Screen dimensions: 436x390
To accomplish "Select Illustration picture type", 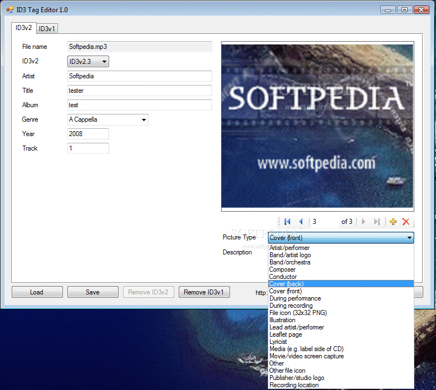I will pos(341,320).
